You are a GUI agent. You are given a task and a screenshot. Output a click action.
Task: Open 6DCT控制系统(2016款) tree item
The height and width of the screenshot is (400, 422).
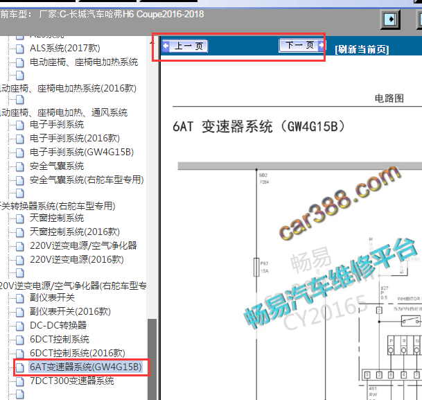pos(77,353)
